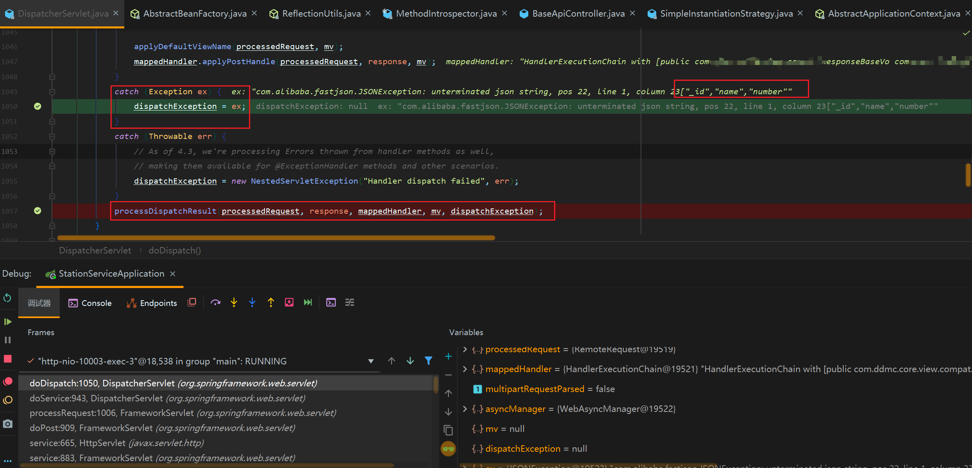Expand the asyncManager variable node
972x468 pixels.
465,409
